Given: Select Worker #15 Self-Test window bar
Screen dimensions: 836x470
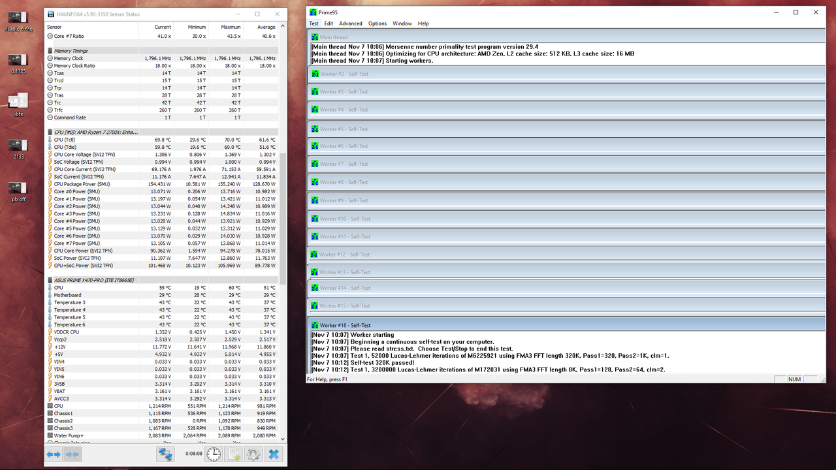Looking at the screenshot, I should pyautogui.click(x=566, y=305).
